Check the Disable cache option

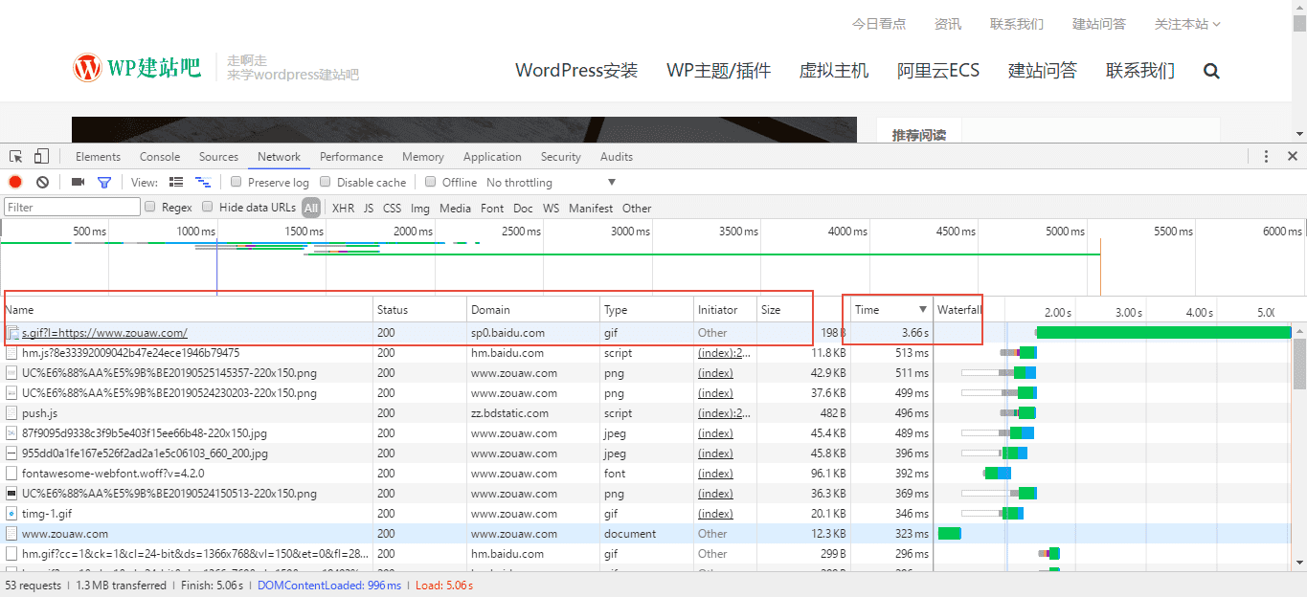pyautogui.click(x=326, y=182)
